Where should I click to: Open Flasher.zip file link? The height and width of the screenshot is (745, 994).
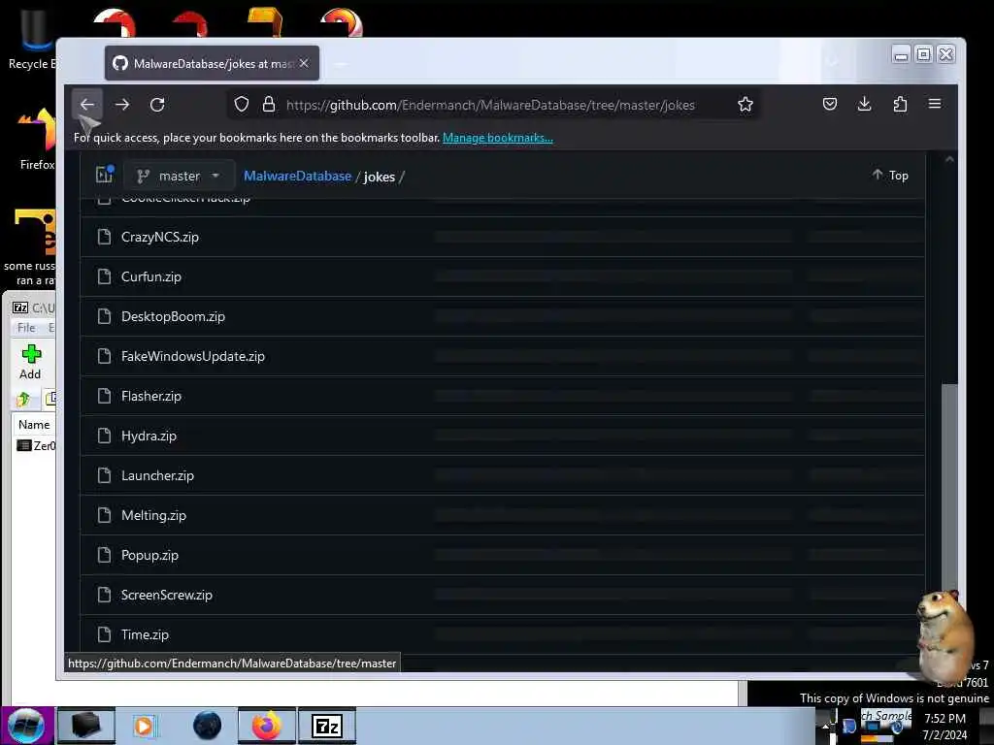[150, 396]
